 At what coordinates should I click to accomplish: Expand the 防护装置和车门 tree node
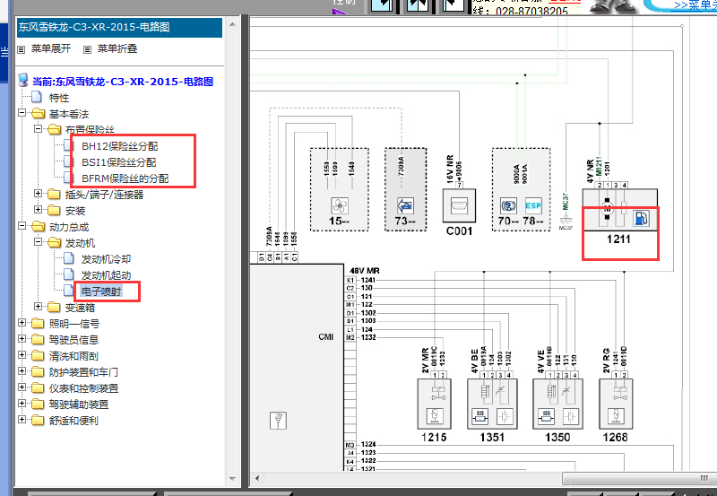[22, 371]
